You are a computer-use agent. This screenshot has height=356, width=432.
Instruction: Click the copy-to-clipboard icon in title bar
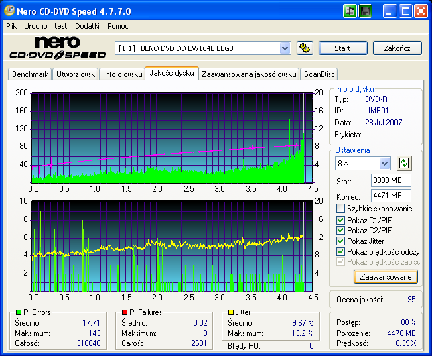[x=350, y=11]
